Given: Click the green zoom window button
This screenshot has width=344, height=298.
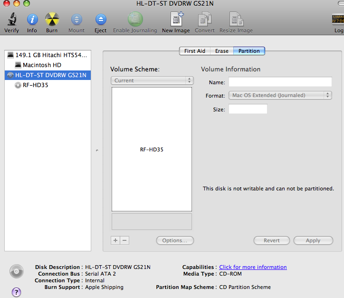Looking at the screenshot, I should pos(27,3).
